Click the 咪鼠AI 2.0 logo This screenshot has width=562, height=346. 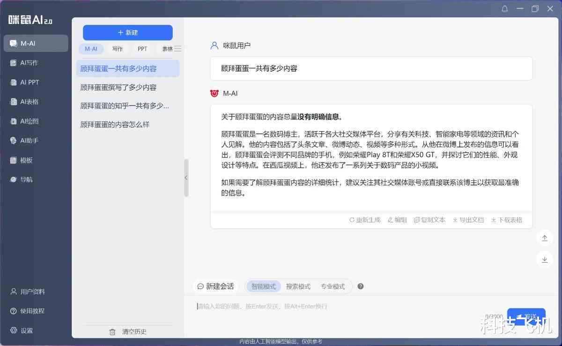tap(30, 19)
